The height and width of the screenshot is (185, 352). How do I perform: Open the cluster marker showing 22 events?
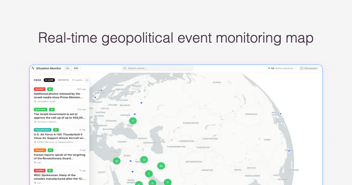click(x=161, y=166)
